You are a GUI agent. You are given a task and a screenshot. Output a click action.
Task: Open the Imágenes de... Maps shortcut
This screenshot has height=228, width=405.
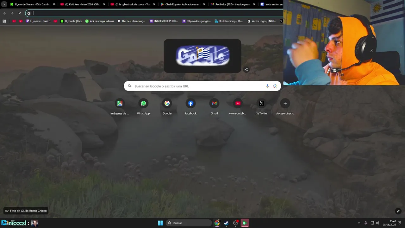pyautogui.click(x=120, y=107)
